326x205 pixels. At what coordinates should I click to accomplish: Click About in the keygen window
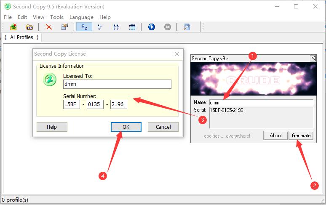tap(276, 136)
